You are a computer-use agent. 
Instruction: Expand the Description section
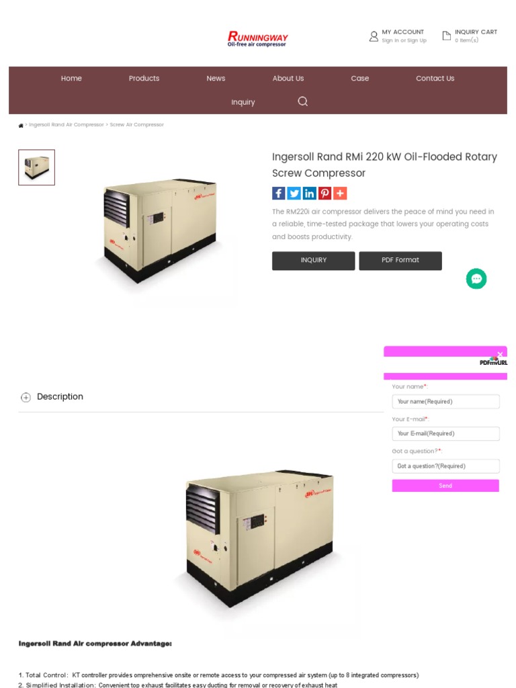(26, 397)
